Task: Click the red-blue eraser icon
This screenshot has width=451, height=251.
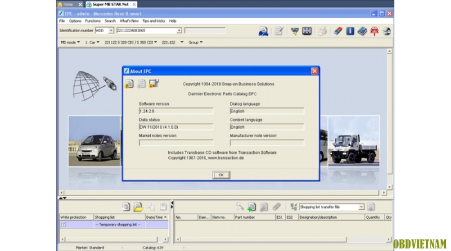Action: [338, 31]
